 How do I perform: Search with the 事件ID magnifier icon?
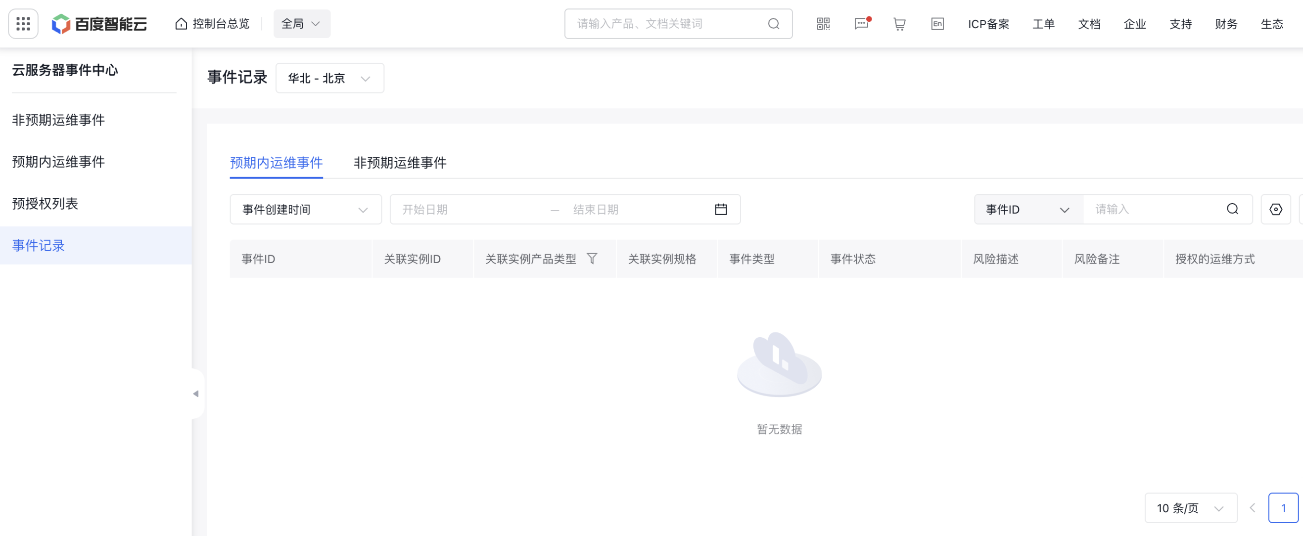click(x=1233, y=209)
